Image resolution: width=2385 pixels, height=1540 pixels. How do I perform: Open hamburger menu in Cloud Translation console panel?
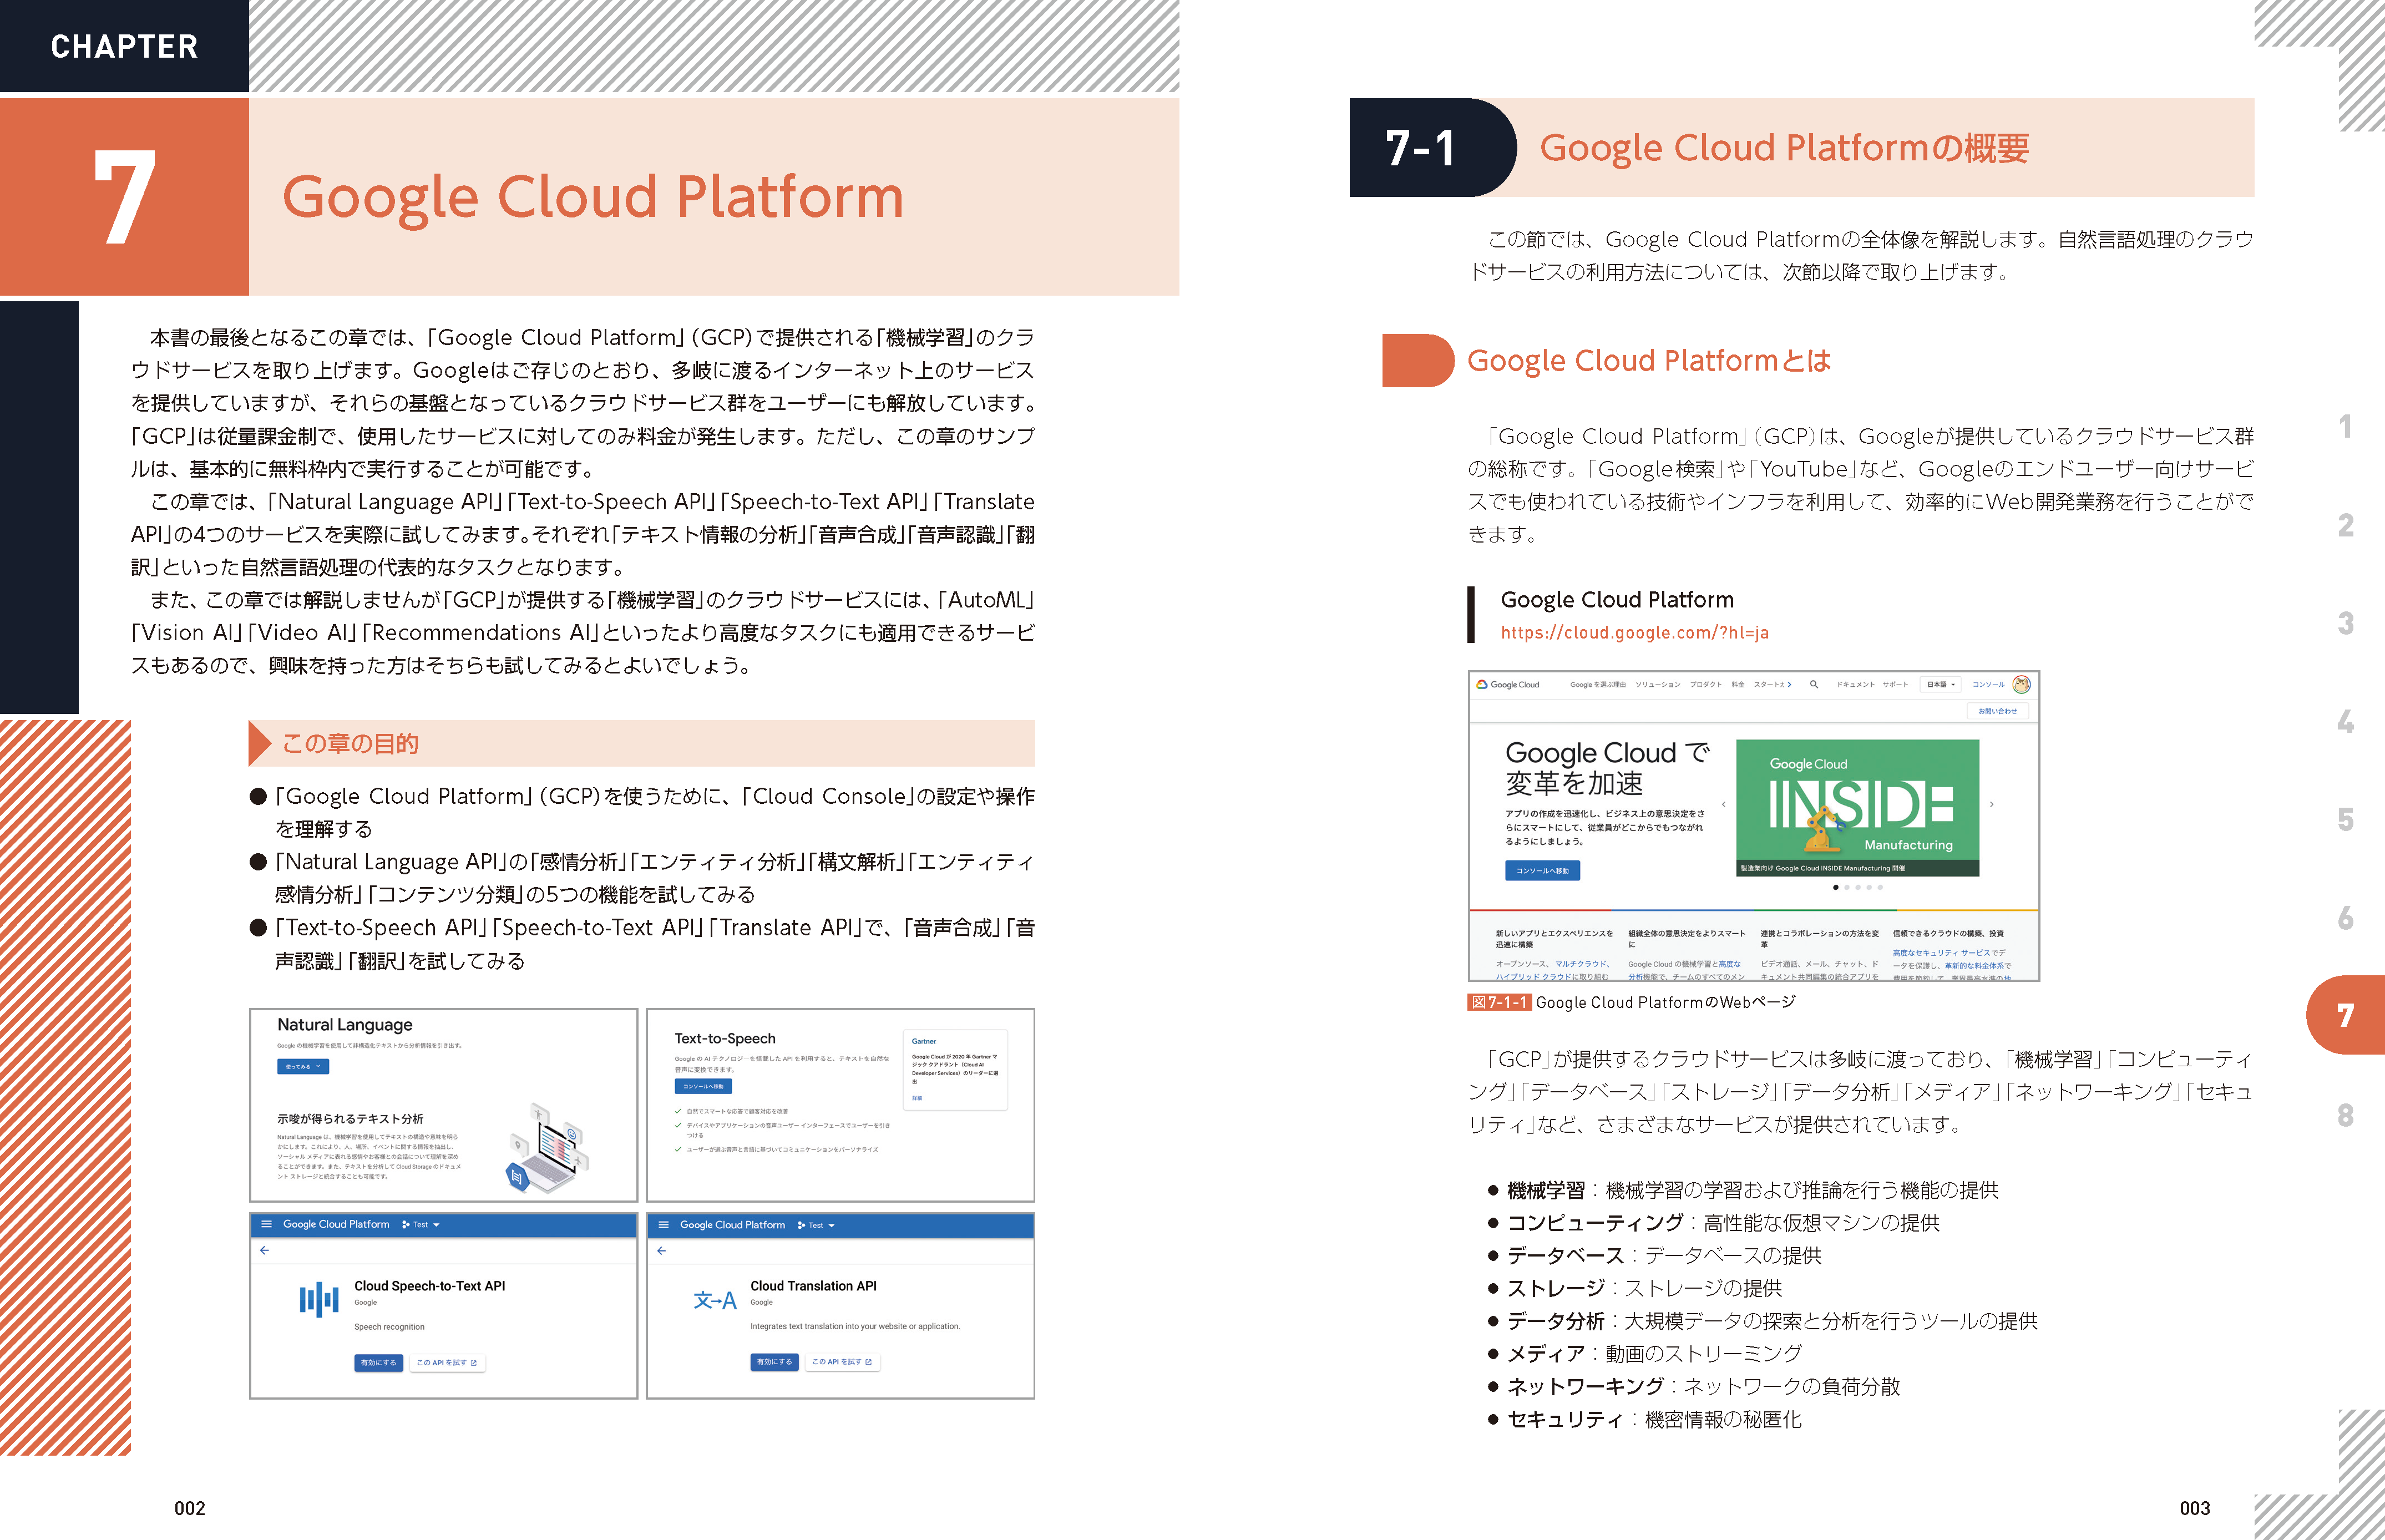point(663,1225)
